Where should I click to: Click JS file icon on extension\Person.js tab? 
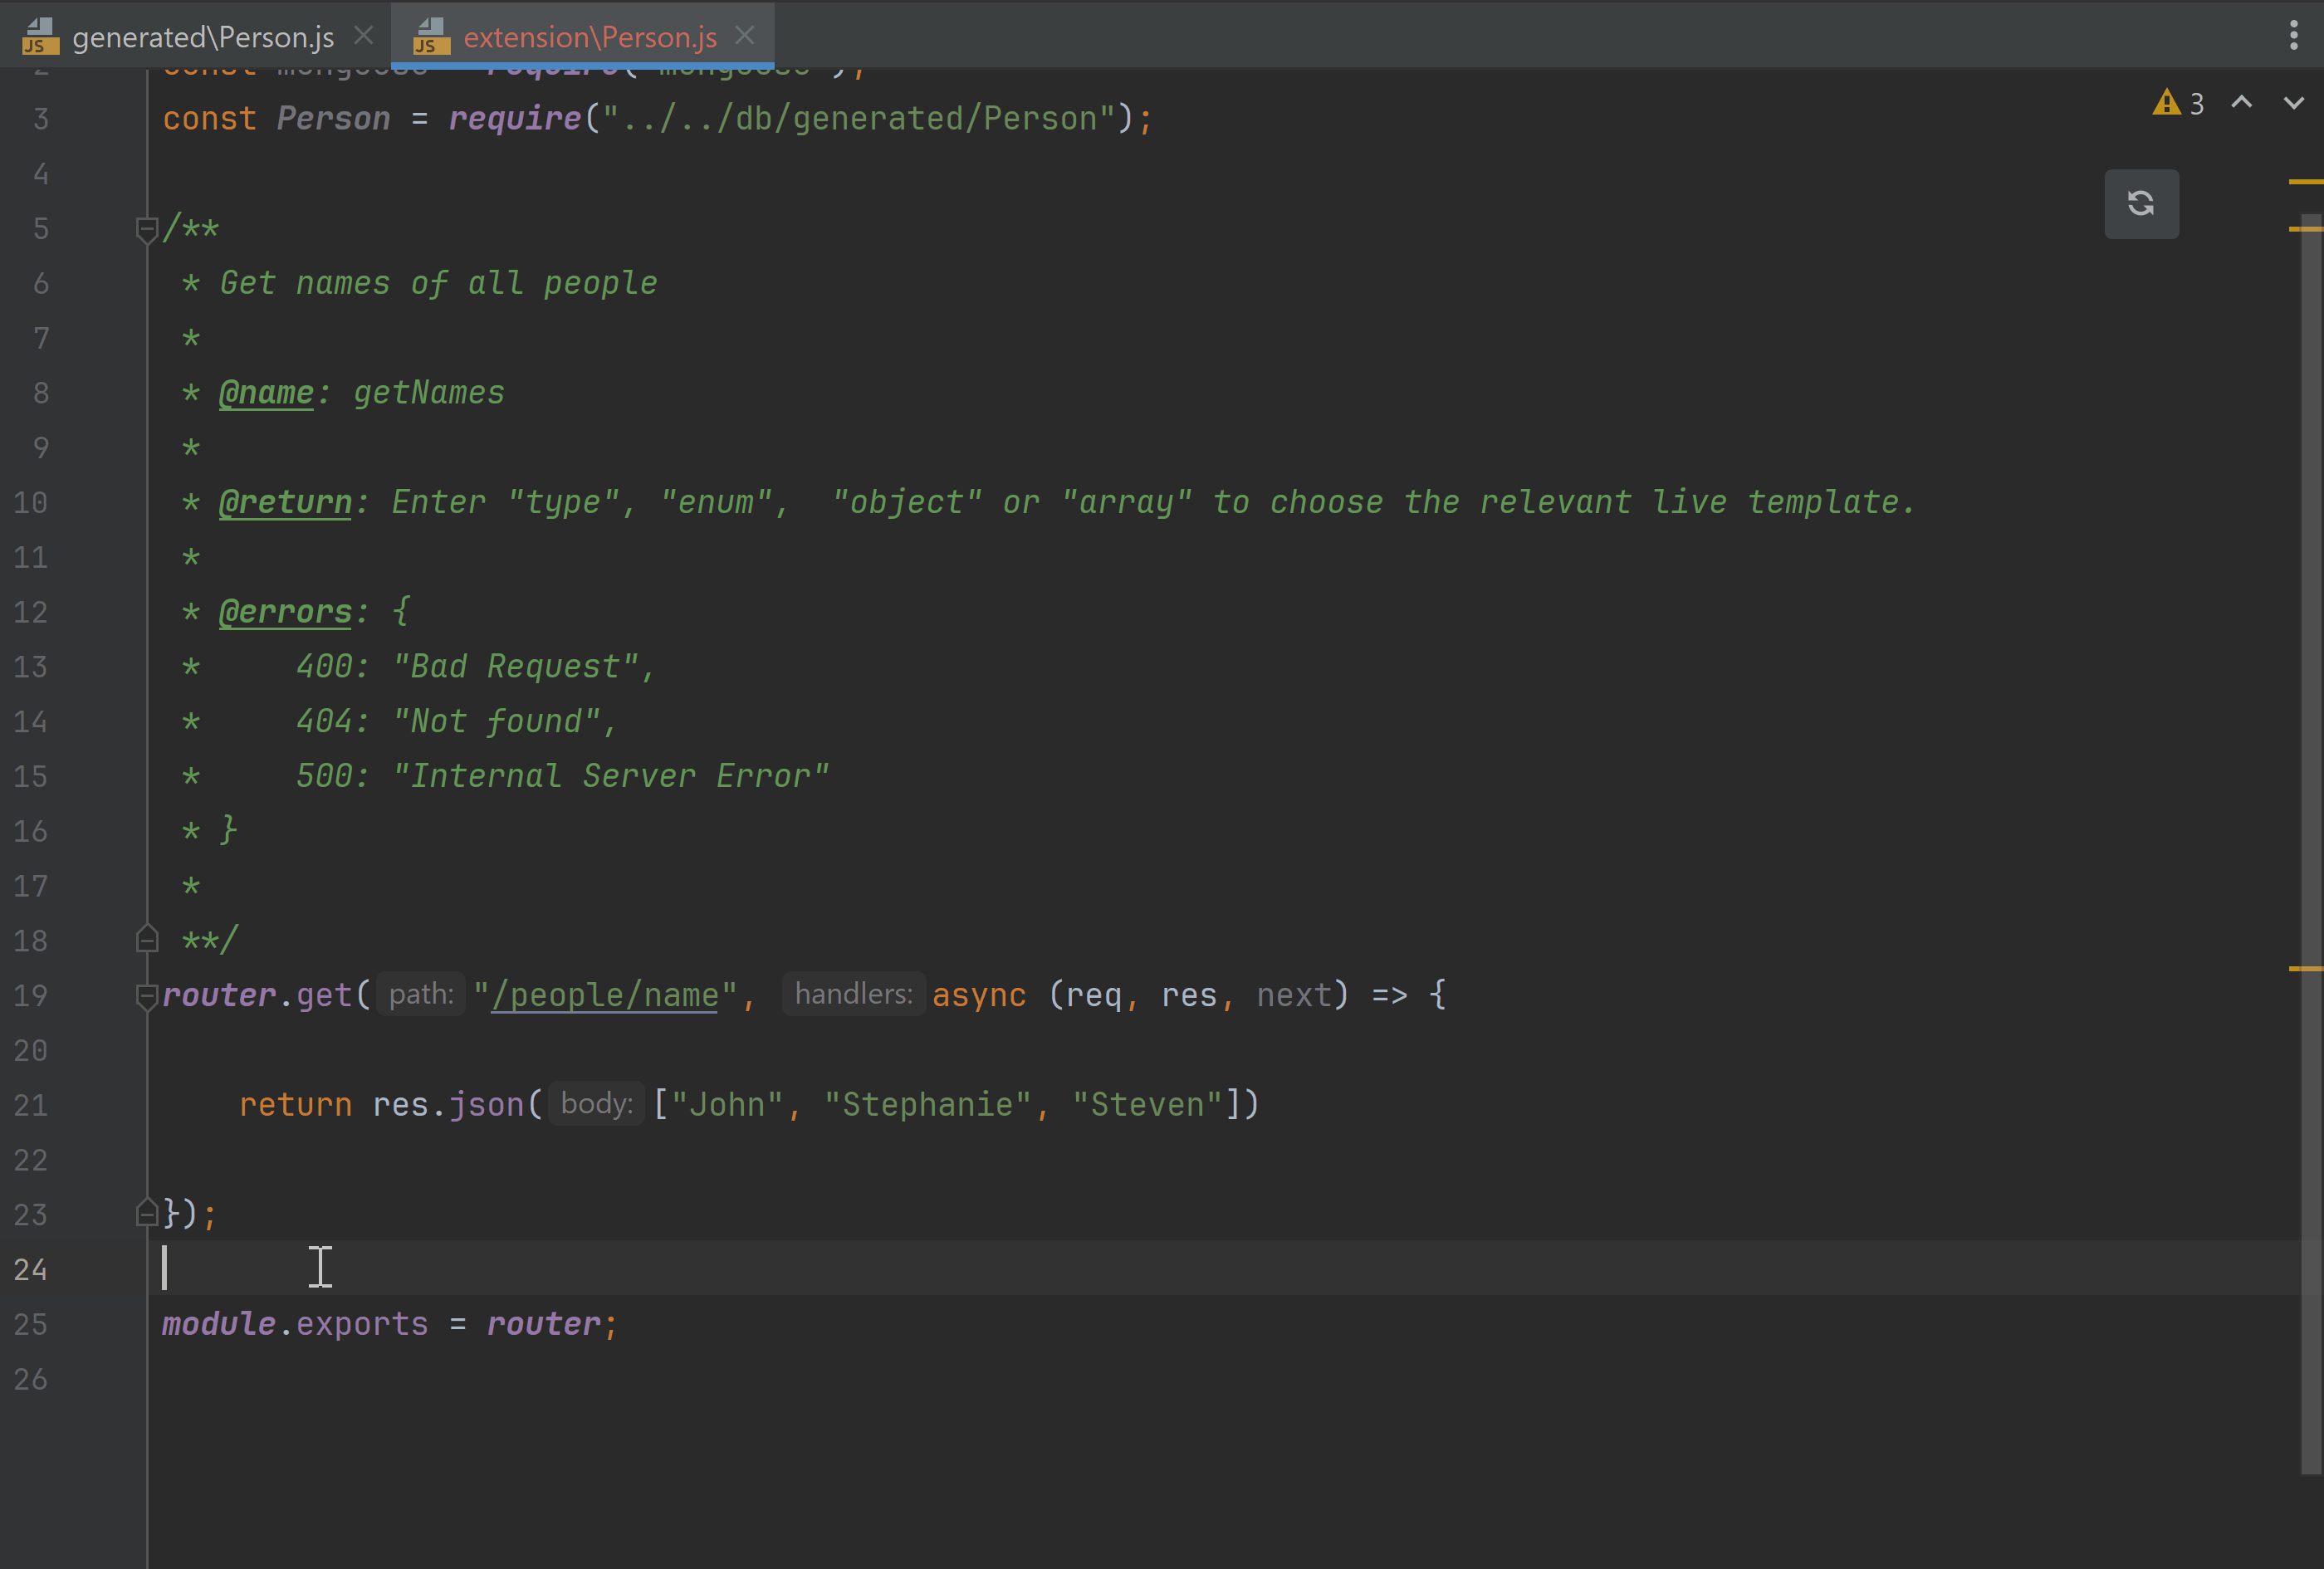coord(431,36)
